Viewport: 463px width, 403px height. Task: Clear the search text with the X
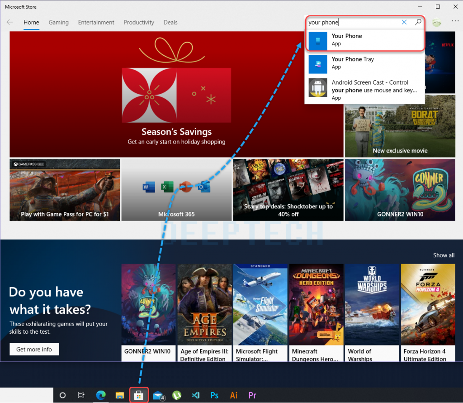pos(404,22)
